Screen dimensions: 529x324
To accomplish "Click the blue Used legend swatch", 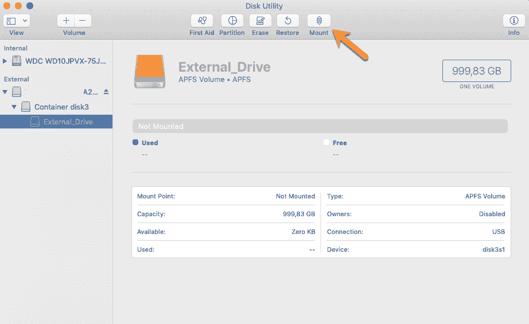I will click(x=135, y=142).
